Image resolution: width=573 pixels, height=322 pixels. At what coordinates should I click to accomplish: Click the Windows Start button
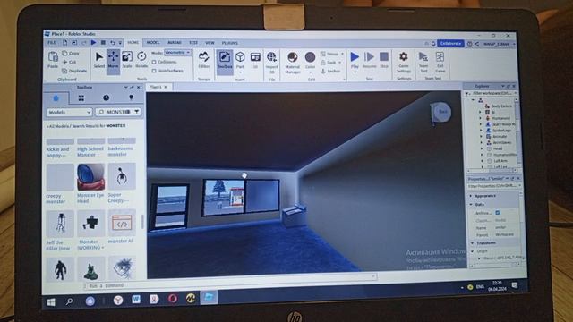point(51,301)
